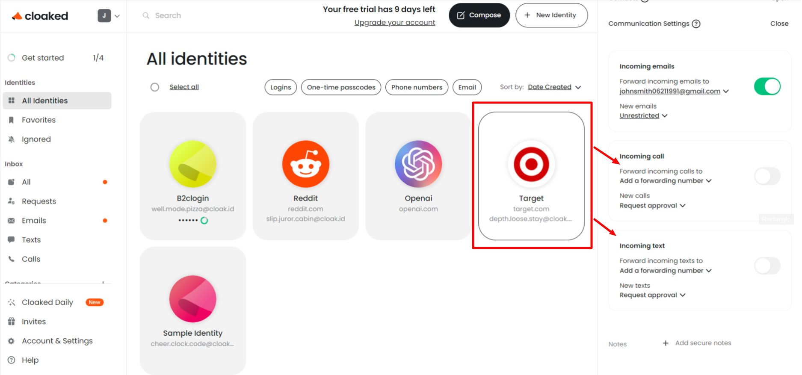
Task: Open Requests inbox
Action: pos(57,201)
